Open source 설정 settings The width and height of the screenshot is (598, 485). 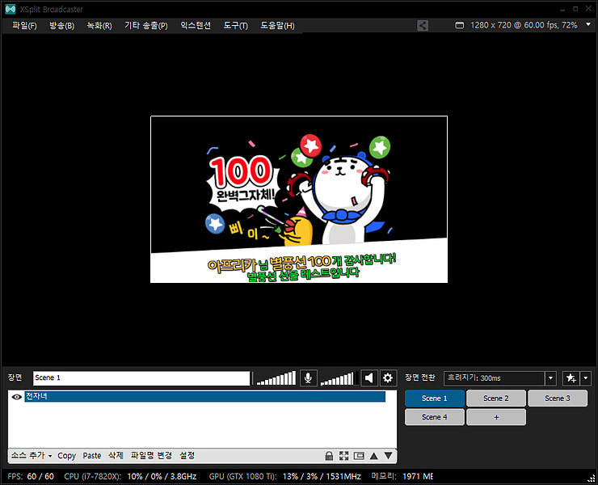187,455
